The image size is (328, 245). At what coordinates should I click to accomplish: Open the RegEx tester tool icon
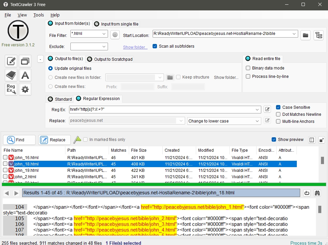(11, 89)
